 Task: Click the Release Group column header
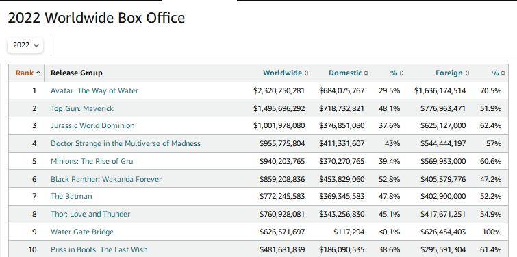coord(77,73)
